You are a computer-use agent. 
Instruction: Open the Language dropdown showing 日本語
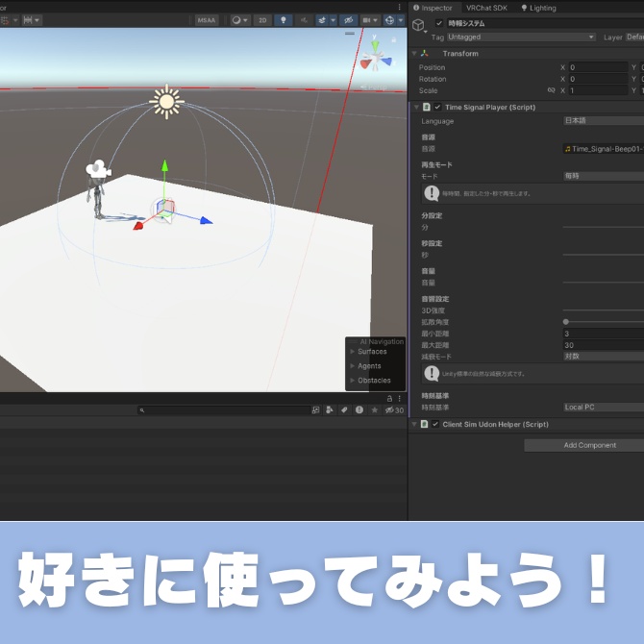click(604, 120)
